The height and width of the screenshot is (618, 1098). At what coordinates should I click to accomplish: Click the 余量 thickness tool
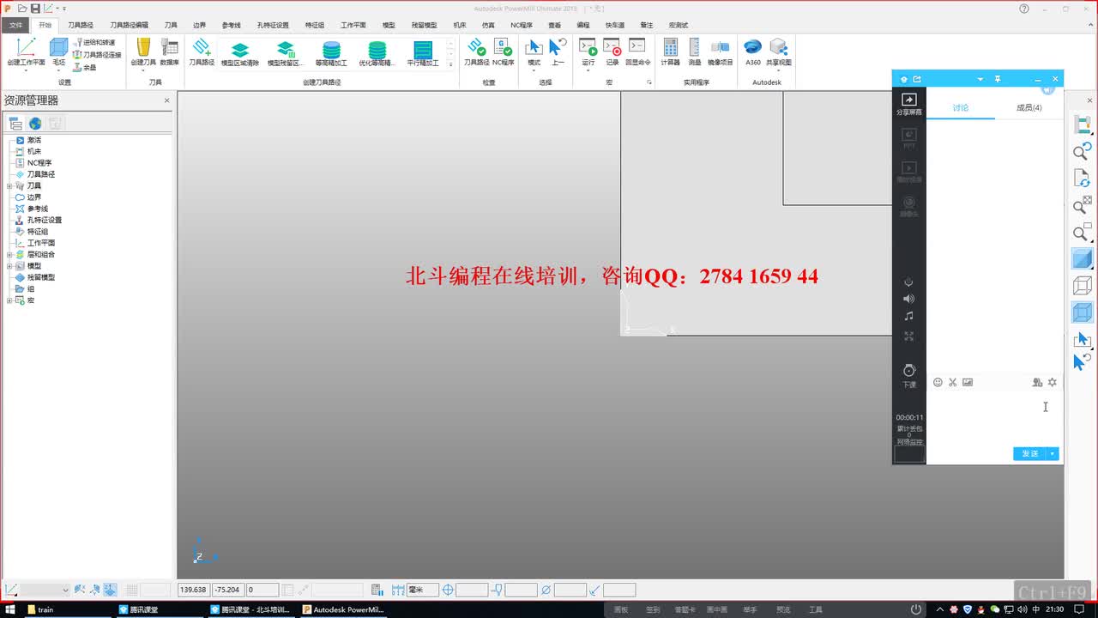85,66
